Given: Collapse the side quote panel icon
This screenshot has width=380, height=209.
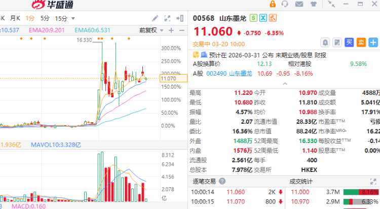Looking at the screenshot, I should pyautogui.click(x=180, y=18).
